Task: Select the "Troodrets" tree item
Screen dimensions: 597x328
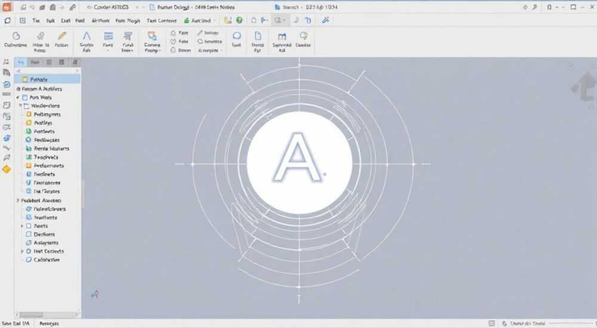Action: click(42, 157)
